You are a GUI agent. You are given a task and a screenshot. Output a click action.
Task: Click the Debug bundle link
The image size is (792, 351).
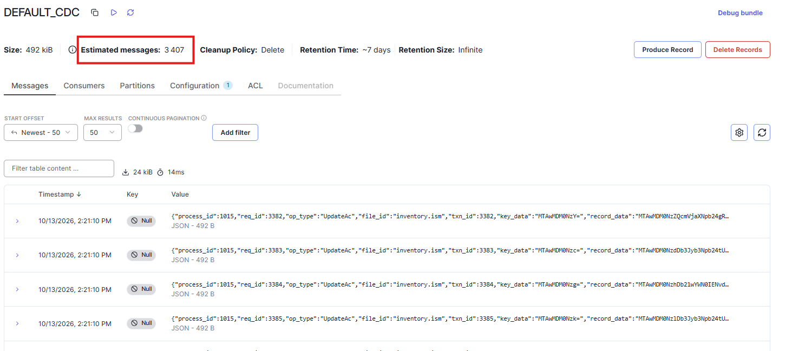point(740,13)
